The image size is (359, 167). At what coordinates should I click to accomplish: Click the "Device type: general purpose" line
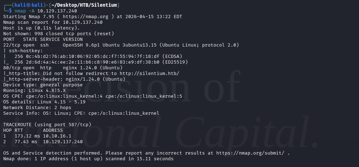click(43, 85)
